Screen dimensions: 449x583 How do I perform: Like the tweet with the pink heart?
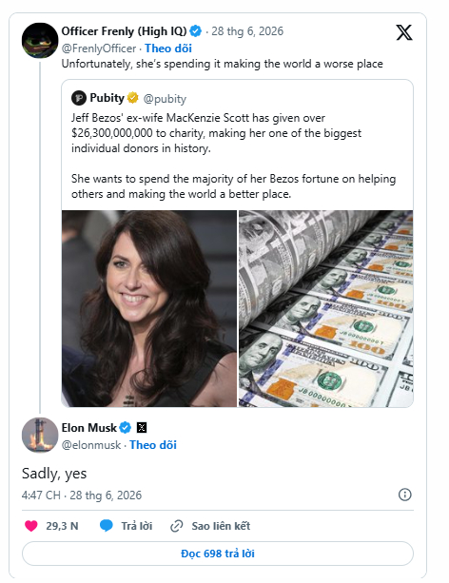(x=31, y=526)
